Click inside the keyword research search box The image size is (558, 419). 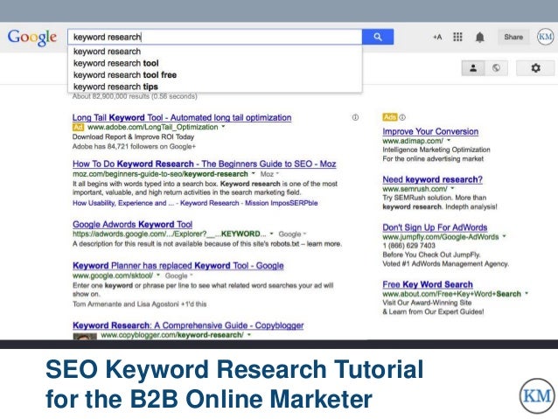tap(214, 37)
